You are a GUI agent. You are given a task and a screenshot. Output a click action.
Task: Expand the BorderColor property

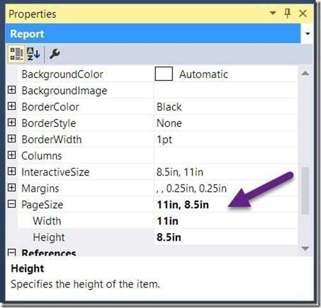click(11, 106)
